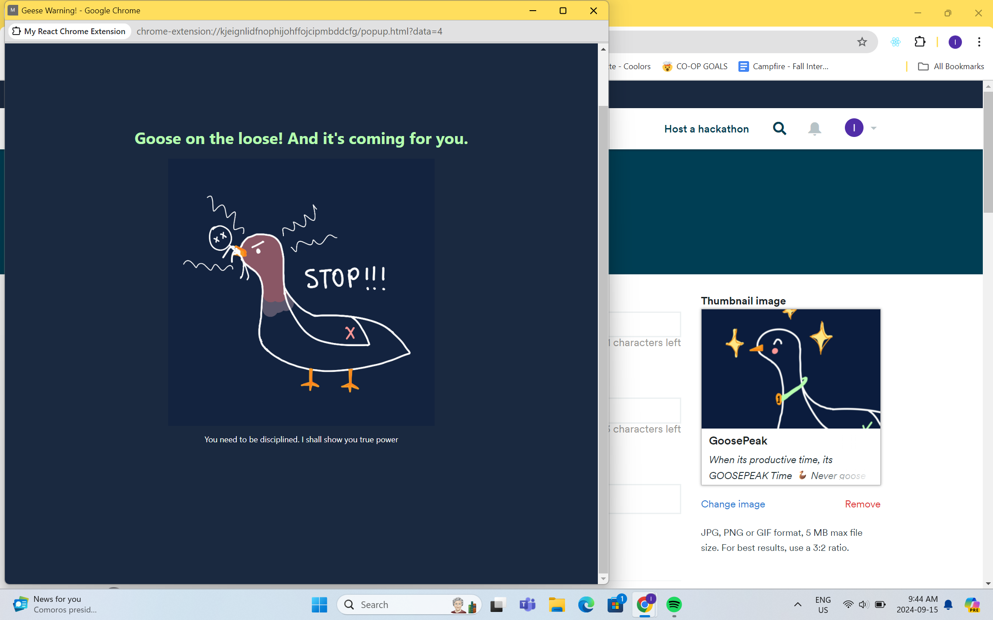Image resolution: width=993 pixels, height=620 pixels.
Task: Click the red Remove link
Action: (x=862, y=504)
